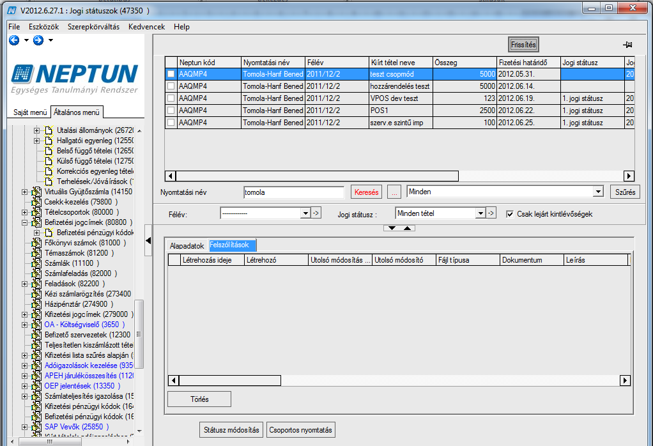Click the Tételcsoportok tree icon
This screenshot has width=653, height=446.
point(36,212)
